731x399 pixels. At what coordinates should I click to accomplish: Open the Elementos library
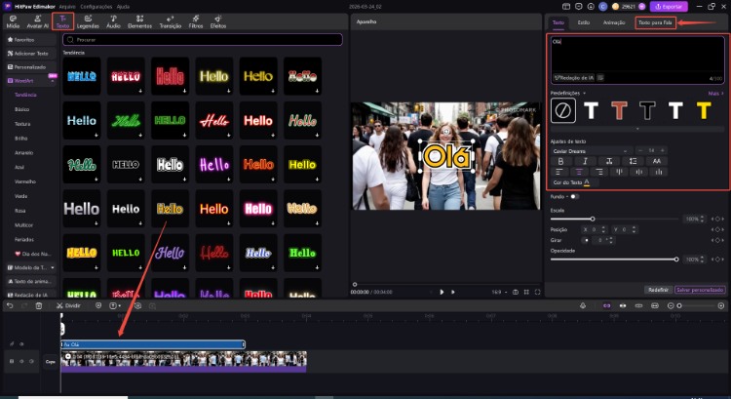[139, 21]
